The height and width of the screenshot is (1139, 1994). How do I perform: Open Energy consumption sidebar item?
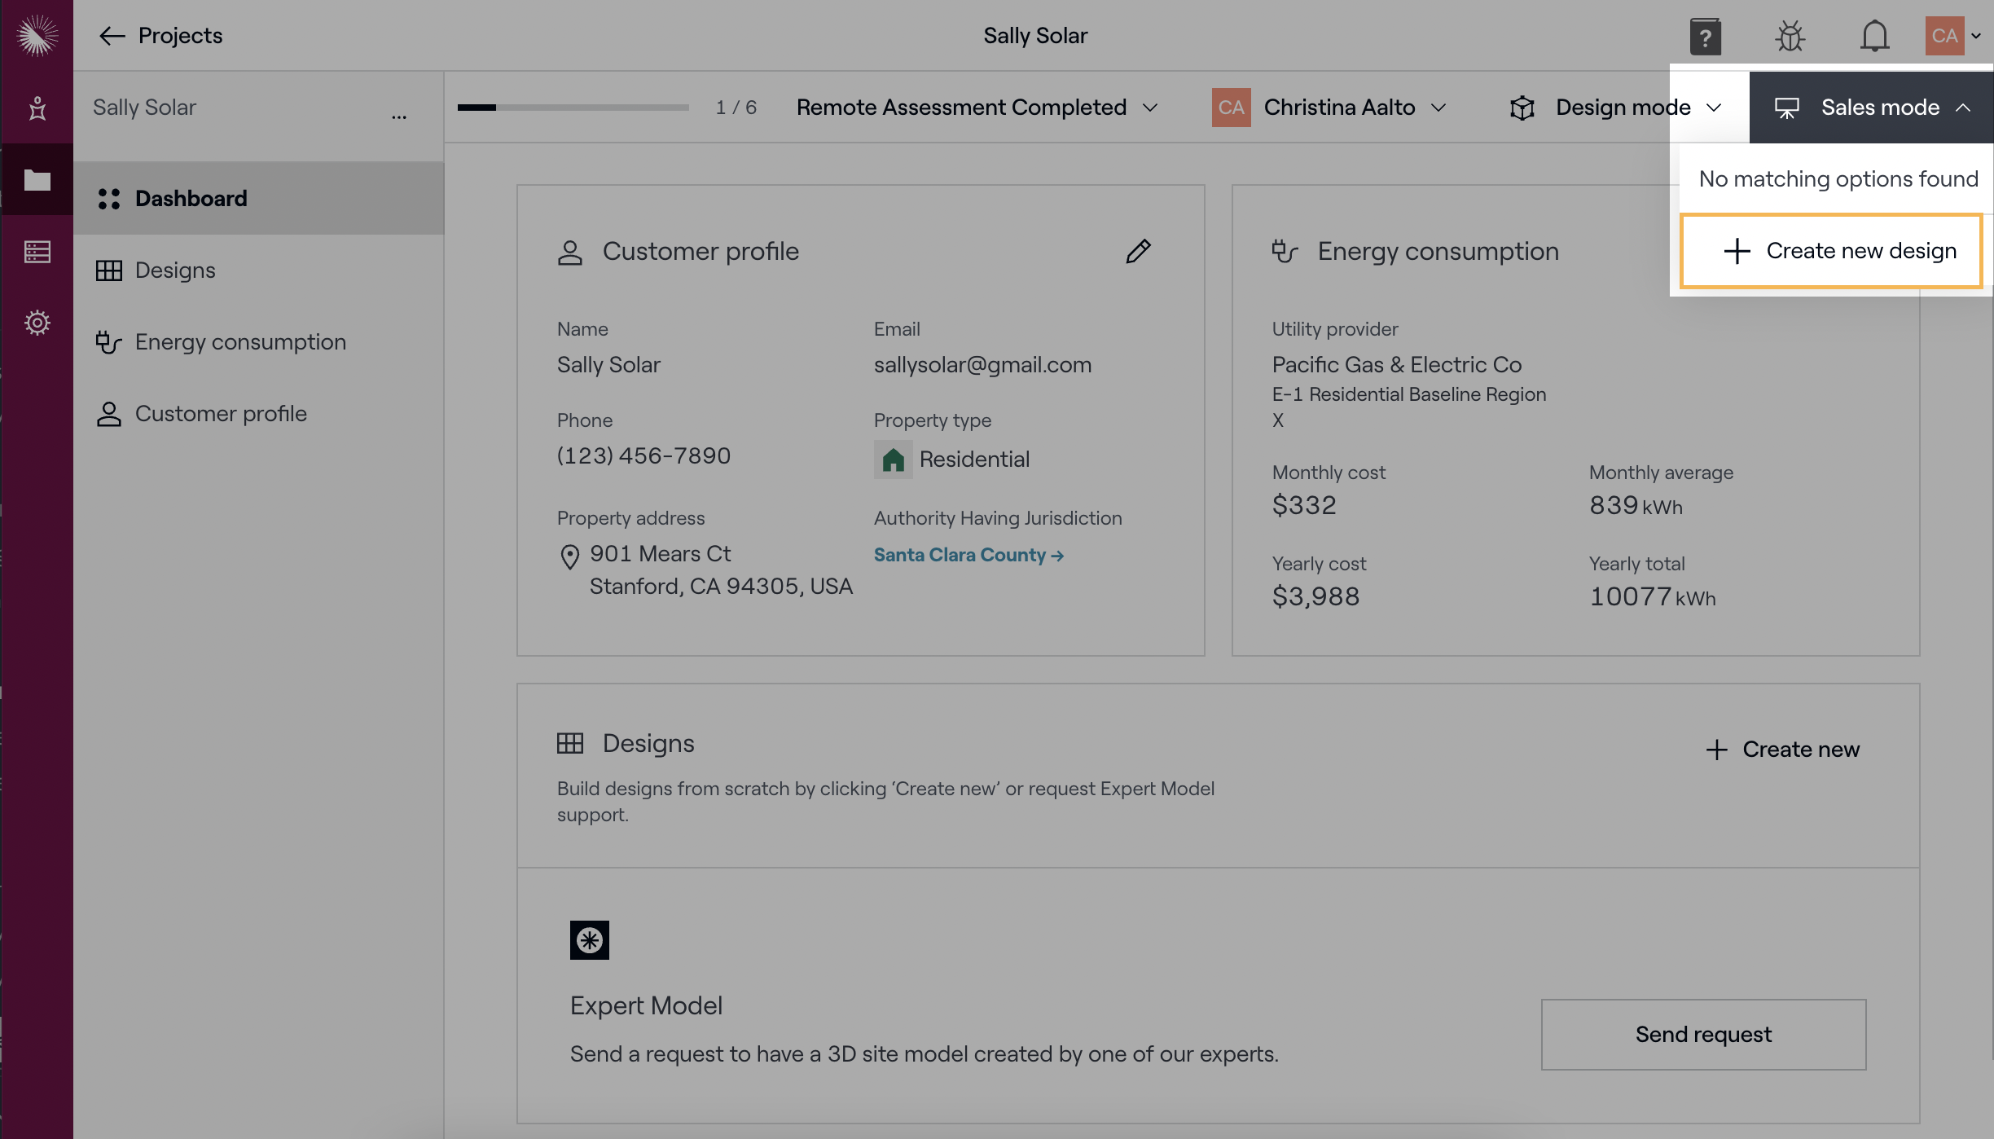coord(240,342)
